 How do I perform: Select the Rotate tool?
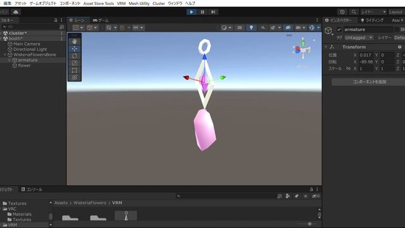click(75, 56)
